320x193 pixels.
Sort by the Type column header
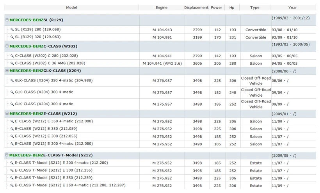(255, 7)
